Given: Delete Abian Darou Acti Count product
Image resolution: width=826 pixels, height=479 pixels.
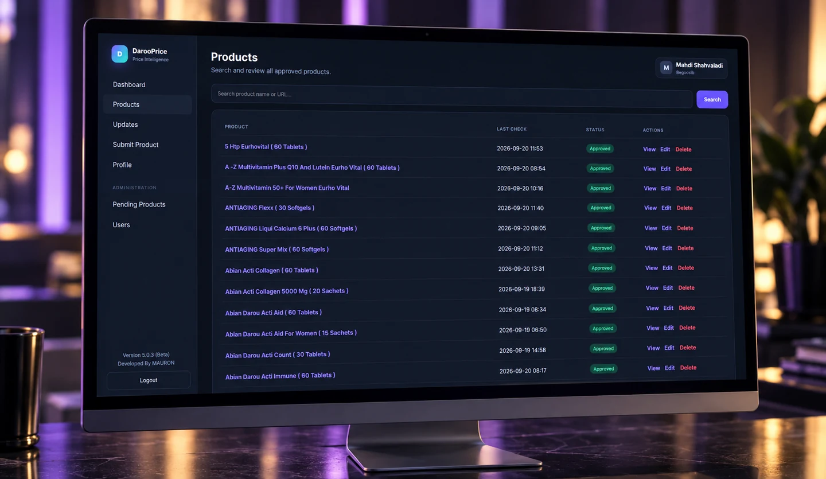Looking at the screenshot, I should [x=688, y=348].
